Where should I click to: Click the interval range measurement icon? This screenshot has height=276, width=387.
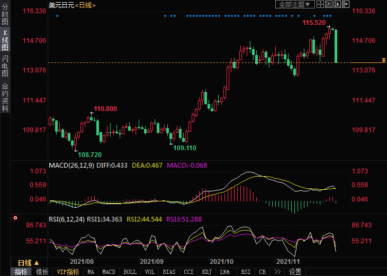click(329, 4)
